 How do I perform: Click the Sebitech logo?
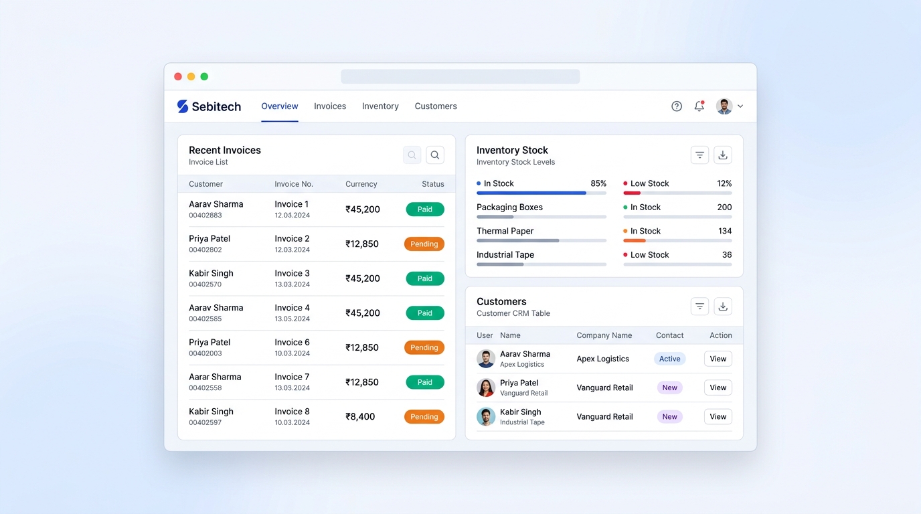(x=209, y=106)
